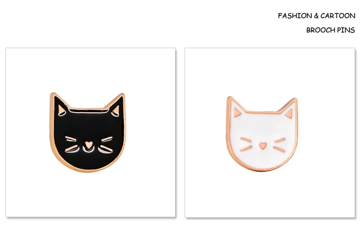The width and height of the screenshot is (361, 229).
Task: Click the white cat's right ear triangle
Action: pyautogui.click(x=289, y=113)
